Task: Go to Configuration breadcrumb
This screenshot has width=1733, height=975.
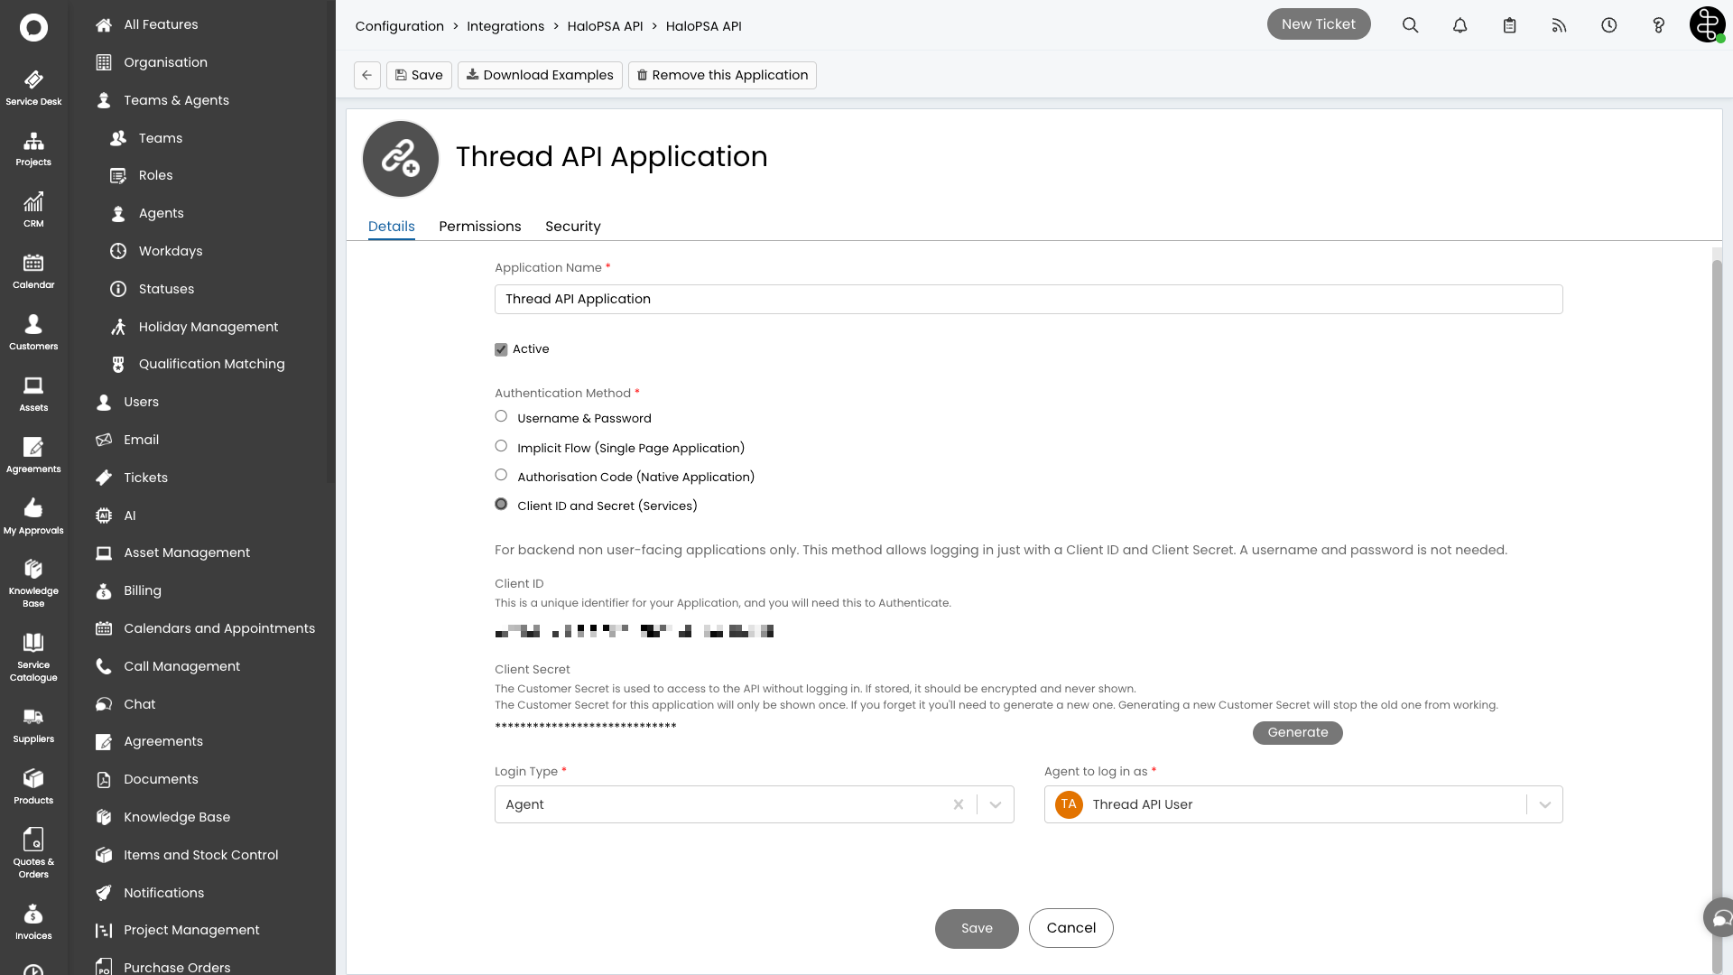Action: (400, 26)
